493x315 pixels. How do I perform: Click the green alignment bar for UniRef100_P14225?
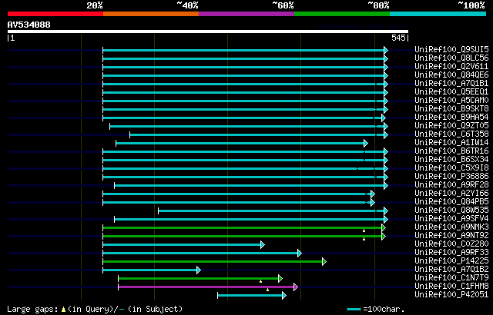(x=213, y=262)
